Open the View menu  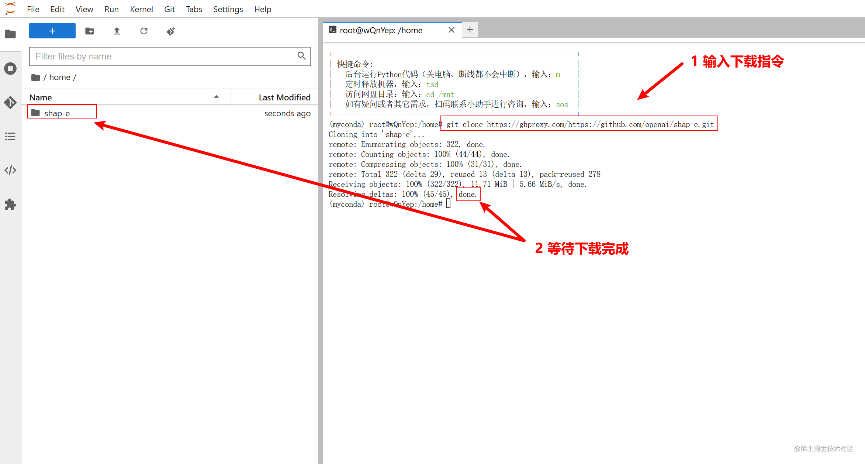pos(84,9)
